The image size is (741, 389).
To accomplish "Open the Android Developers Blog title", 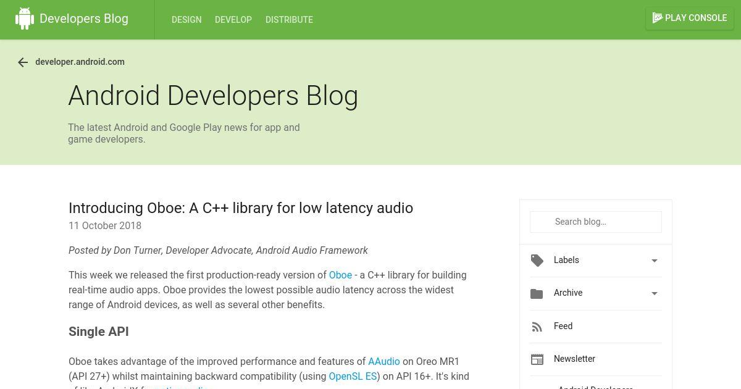I will pos(213,96).
